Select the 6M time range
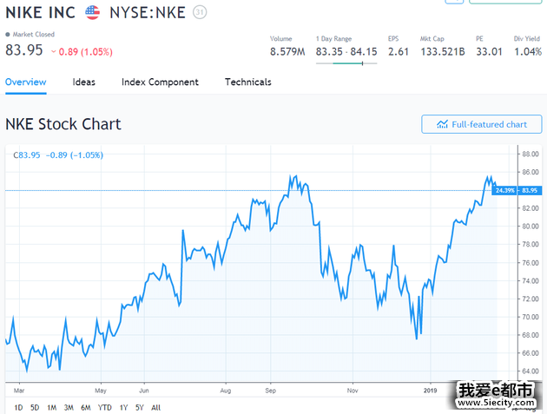Screen dimensions: 547x414 pos(85,407)
